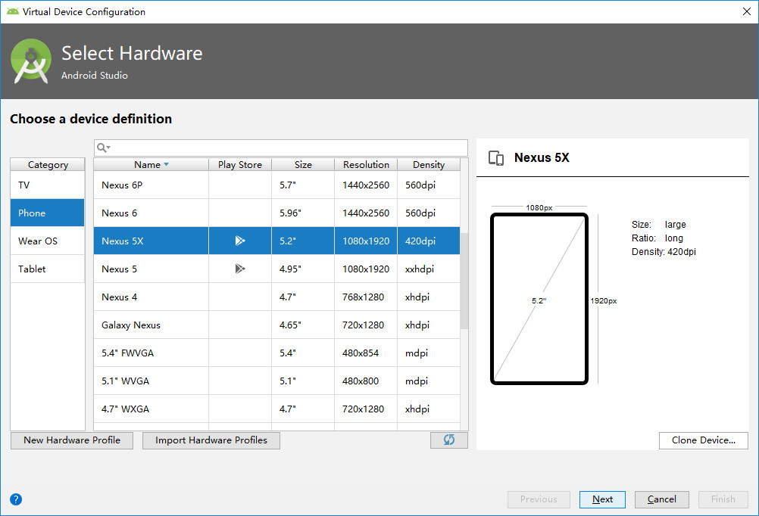Select the Nexus 4 device row

pos(277,297)
